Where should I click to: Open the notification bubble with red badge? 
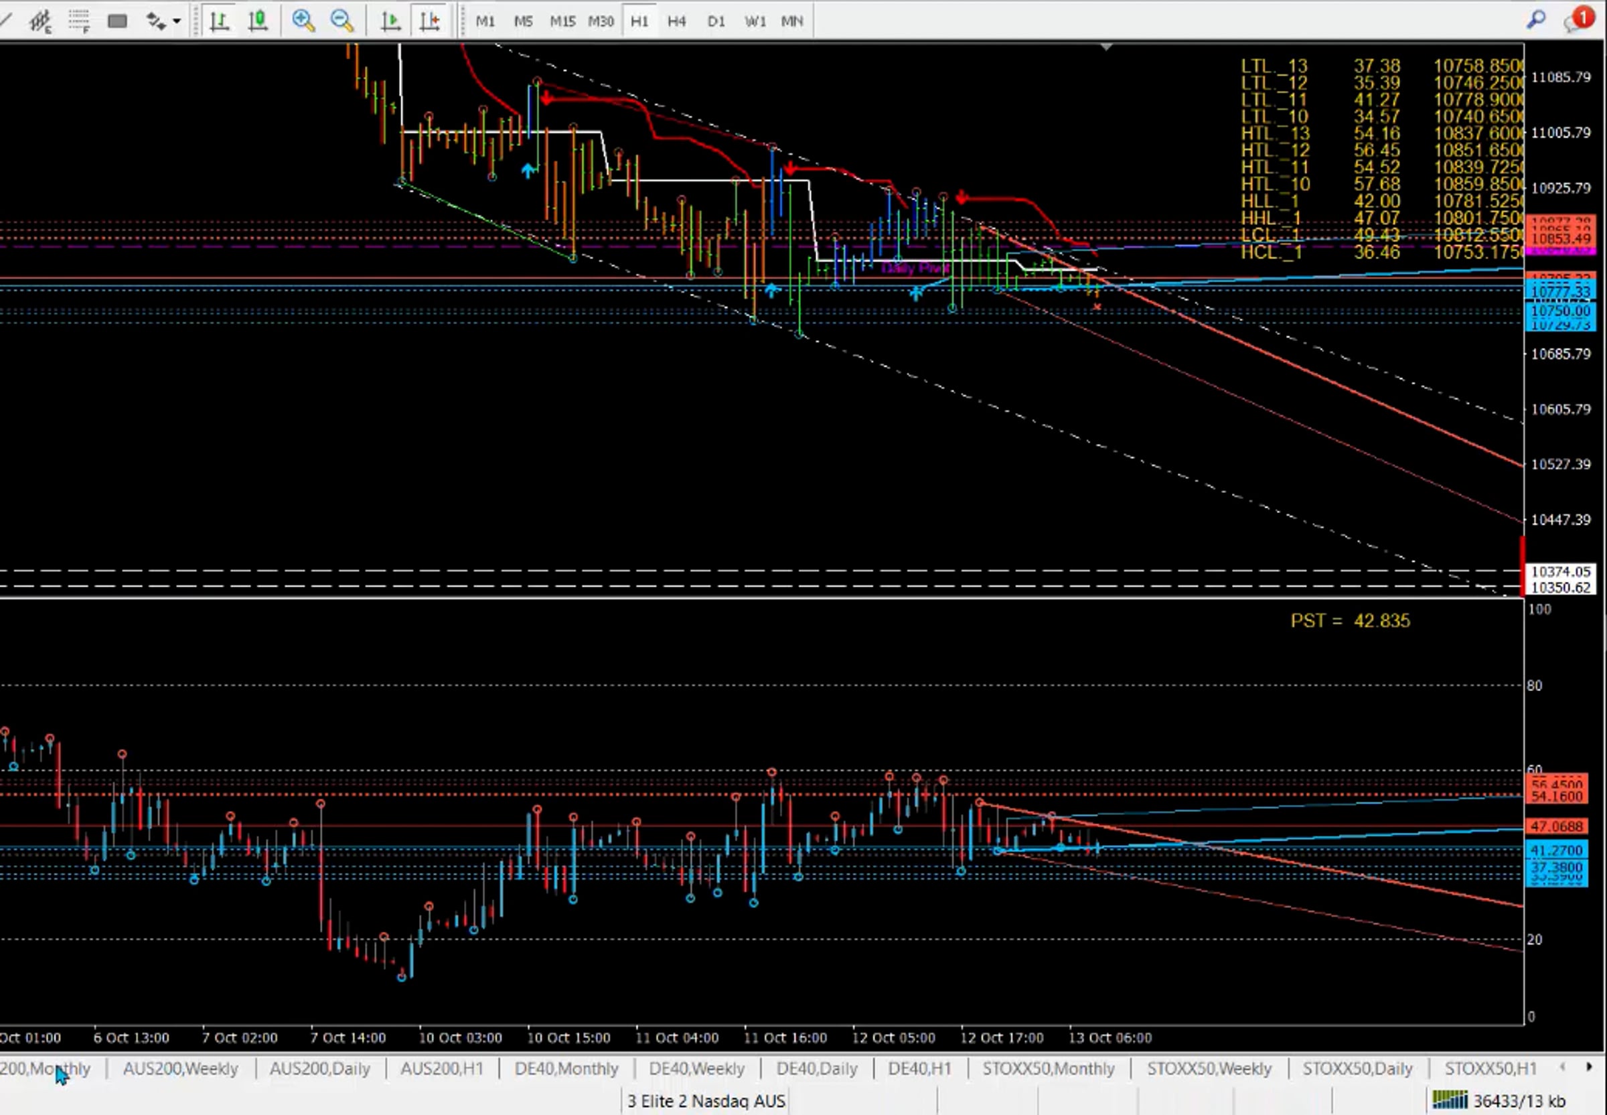(x=1578, y=19)
